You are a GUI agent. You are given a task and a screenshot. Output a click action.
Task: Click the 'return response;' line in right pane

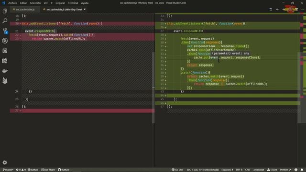[x=200, y=65]
